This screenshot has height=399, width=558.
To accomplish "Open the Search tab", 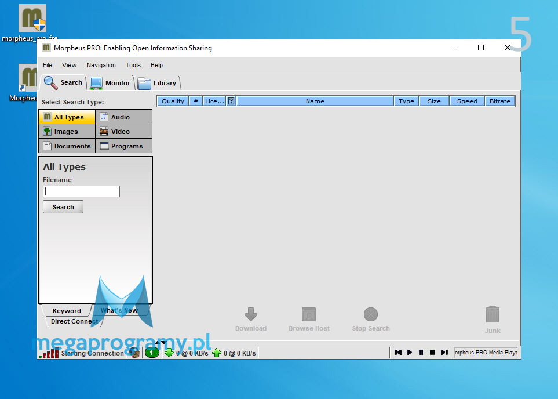I will point(63,83).
